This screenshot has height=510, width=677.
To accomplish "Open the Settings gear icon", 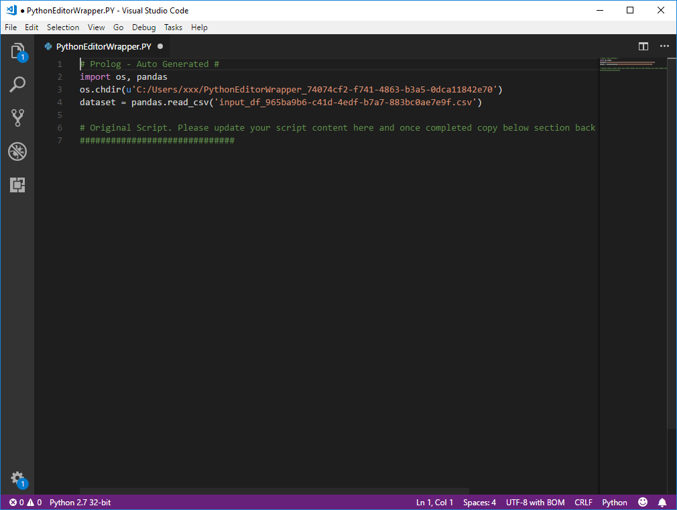I will 17,479.
